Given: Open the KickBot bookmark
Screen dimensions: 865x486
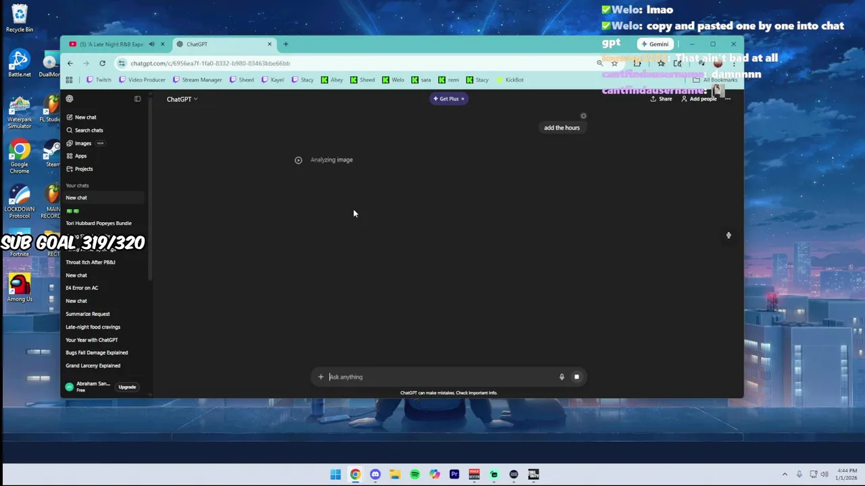Looking at the screenshot, I should click(x=510, y=80).
